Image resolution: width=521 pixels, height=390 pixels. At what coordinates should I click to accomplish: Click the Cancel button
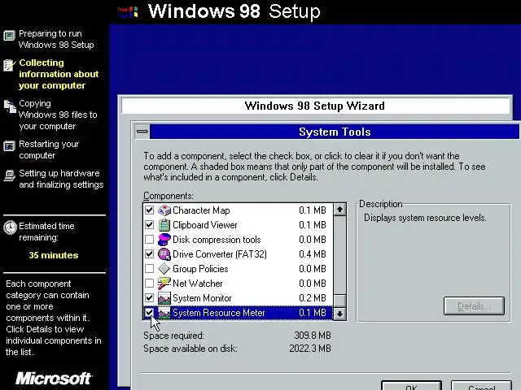click(x=481, y=386)
